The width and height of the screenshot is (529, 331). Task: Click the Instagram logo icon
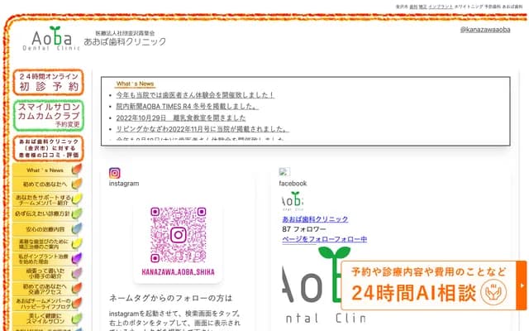point(115,173)
